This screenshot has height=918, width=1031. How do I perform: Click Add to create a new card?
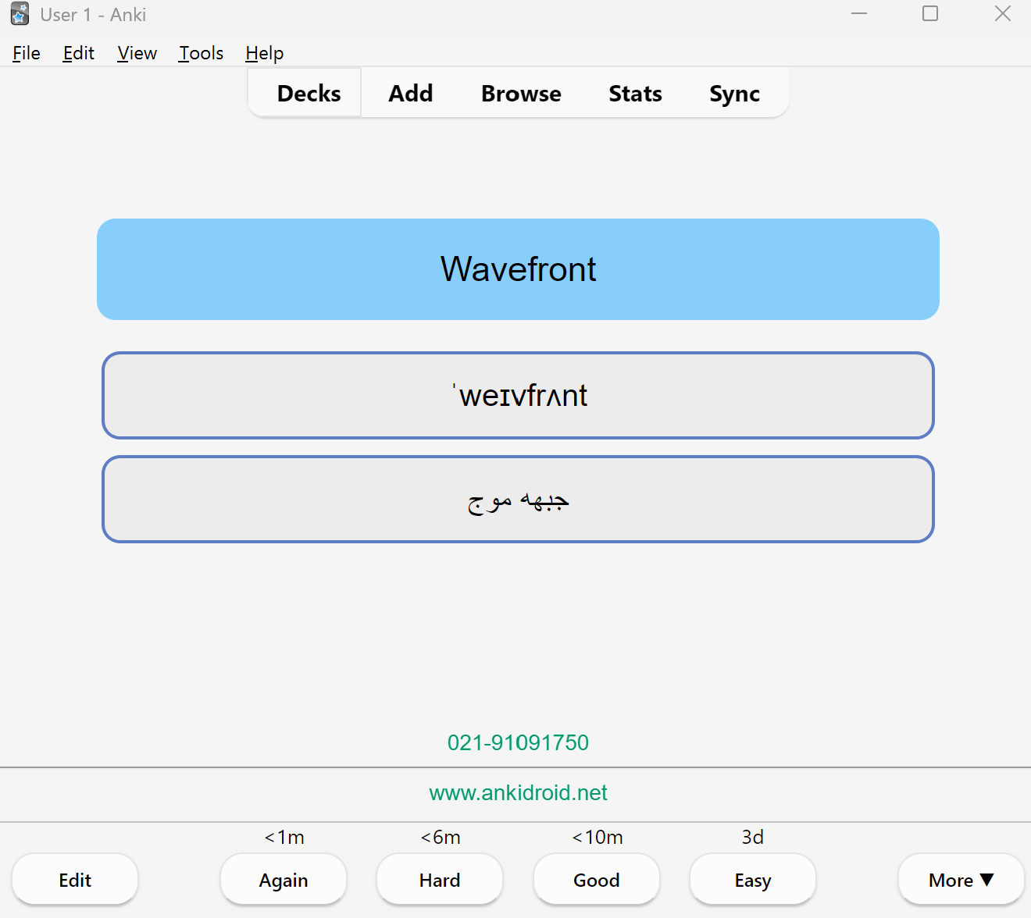pos(411,93)
